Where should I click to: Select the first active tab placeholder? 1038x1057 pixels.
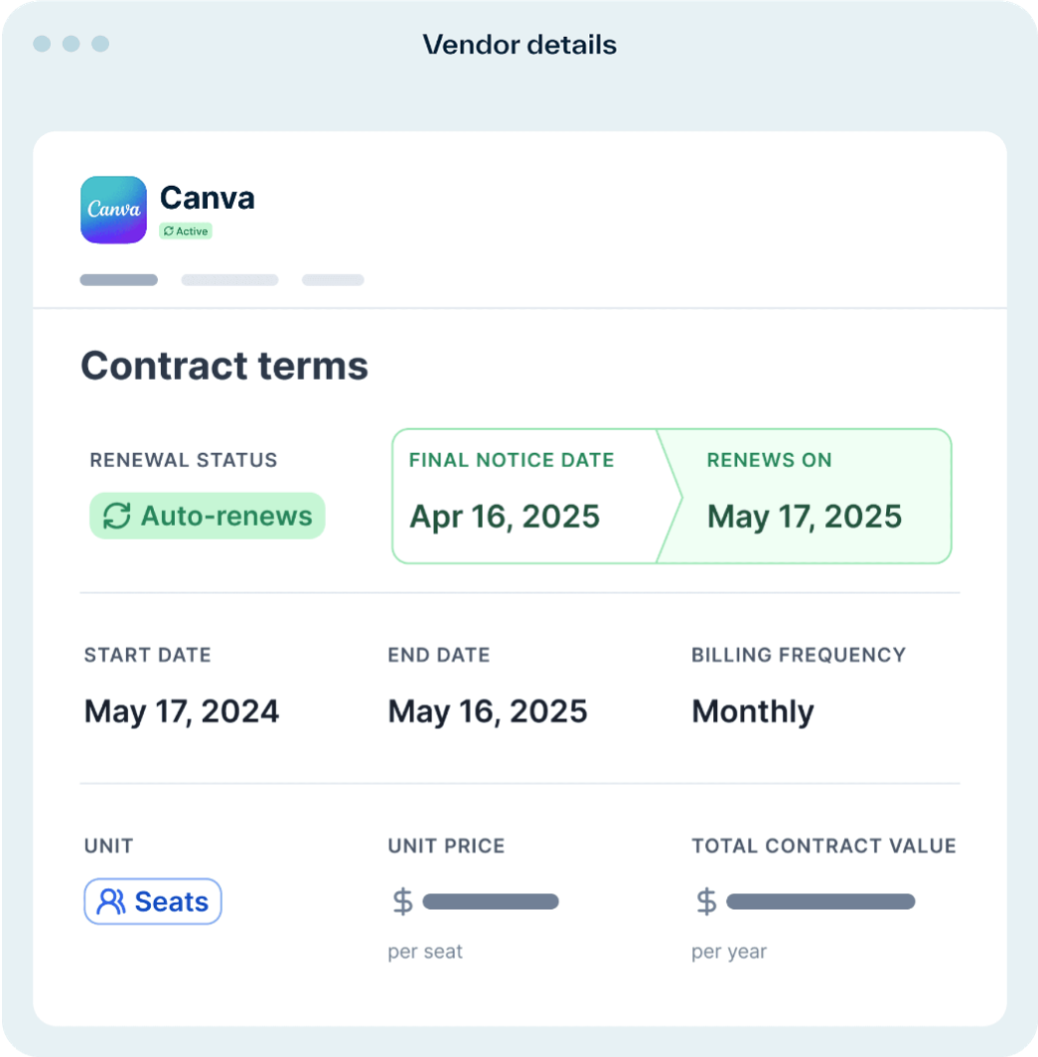(118, 280)
